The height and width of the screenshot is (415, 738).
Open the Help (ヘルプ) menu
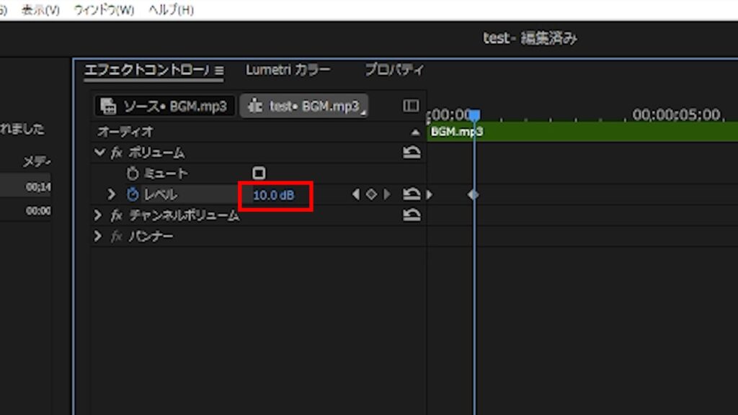171,10
